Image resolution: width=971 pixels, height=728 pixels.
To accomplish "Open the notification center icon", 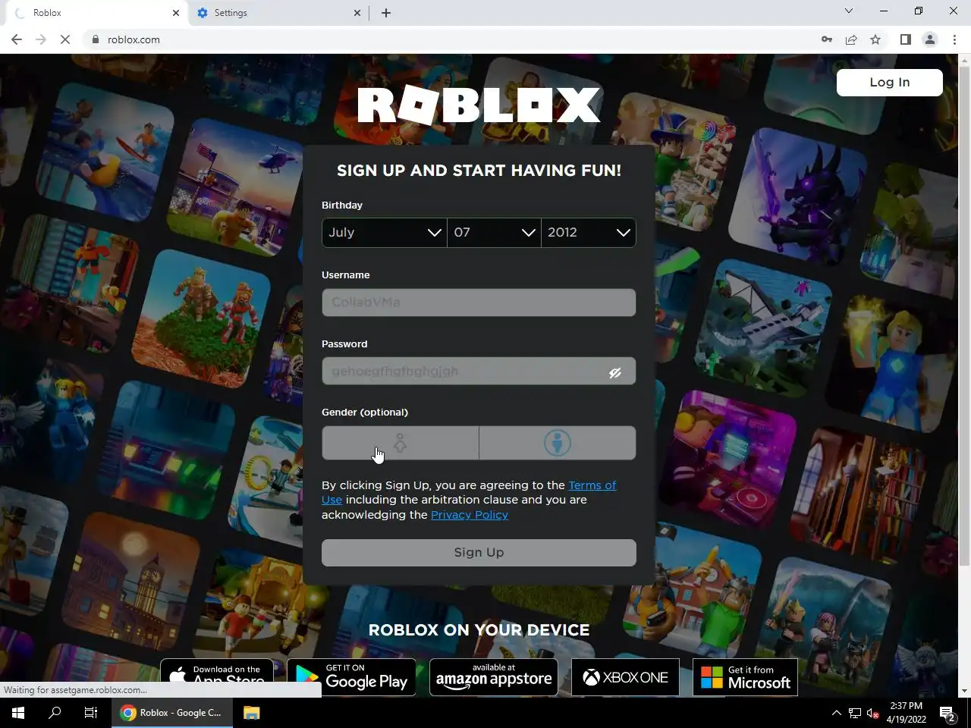I will point(947,713).
